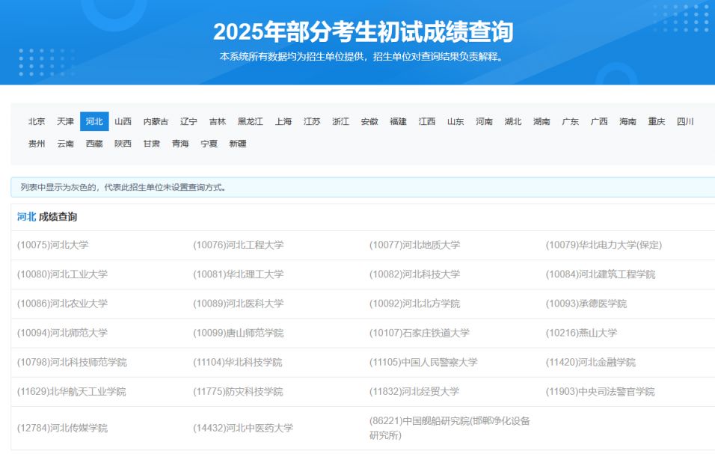Screen dimensions: 715x454
Task: Select the 安徽 province tab
Action: coord(369,121)
